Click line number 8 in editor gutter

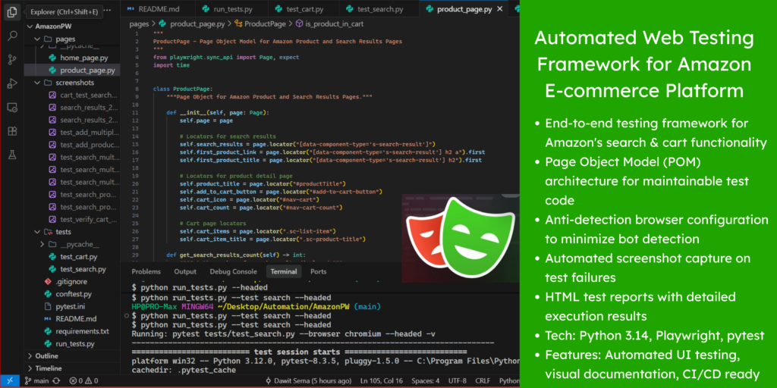point(137,89)
